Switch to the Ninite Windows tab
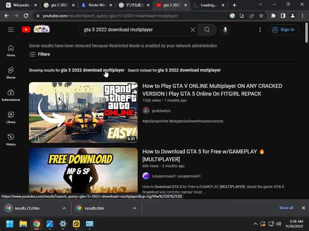The width and height of the screenshot is (309, 231). [94, 5]
